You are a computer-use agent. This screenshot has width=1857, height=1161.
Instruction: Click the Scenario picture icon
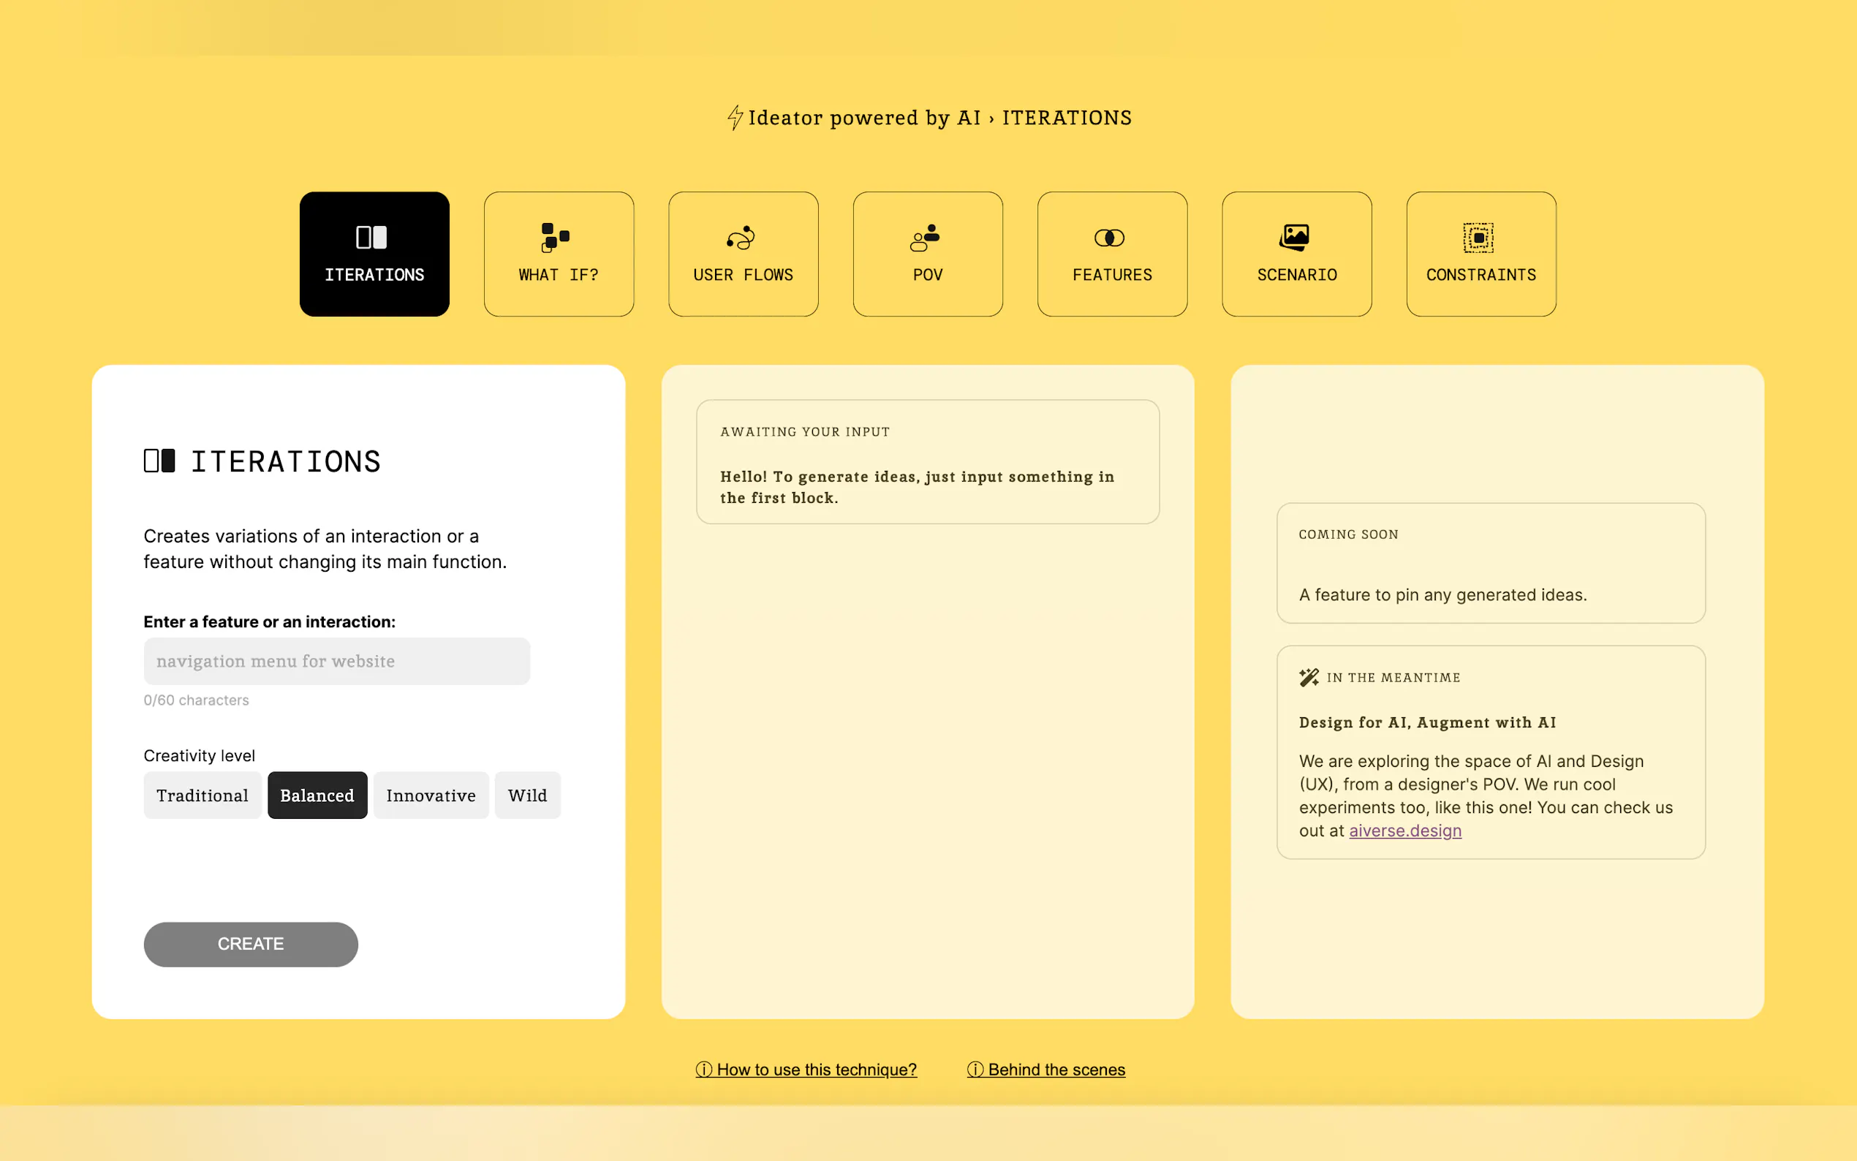(1294, 238)
